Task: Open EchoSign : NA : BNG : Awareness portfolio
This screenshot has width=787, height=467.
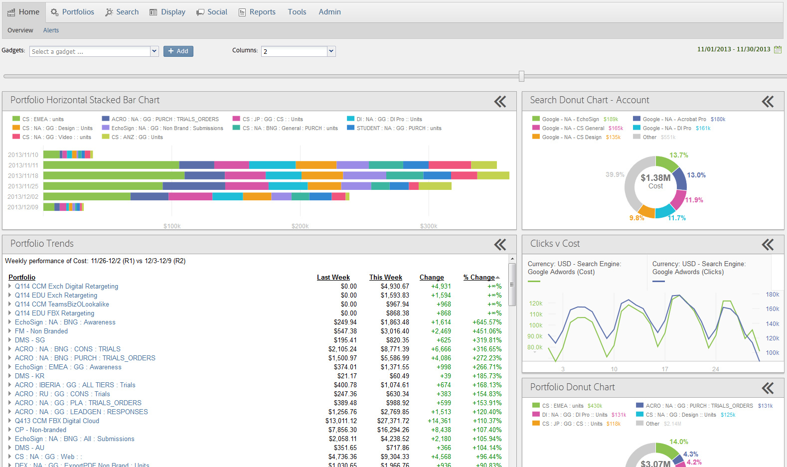Action: click(65, 322)
